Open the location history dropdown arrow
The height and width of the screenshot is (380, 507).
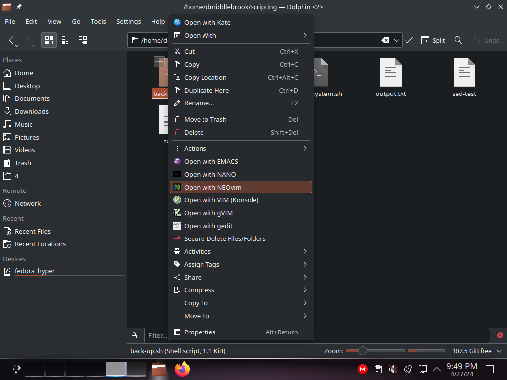[x=397, y=40]
